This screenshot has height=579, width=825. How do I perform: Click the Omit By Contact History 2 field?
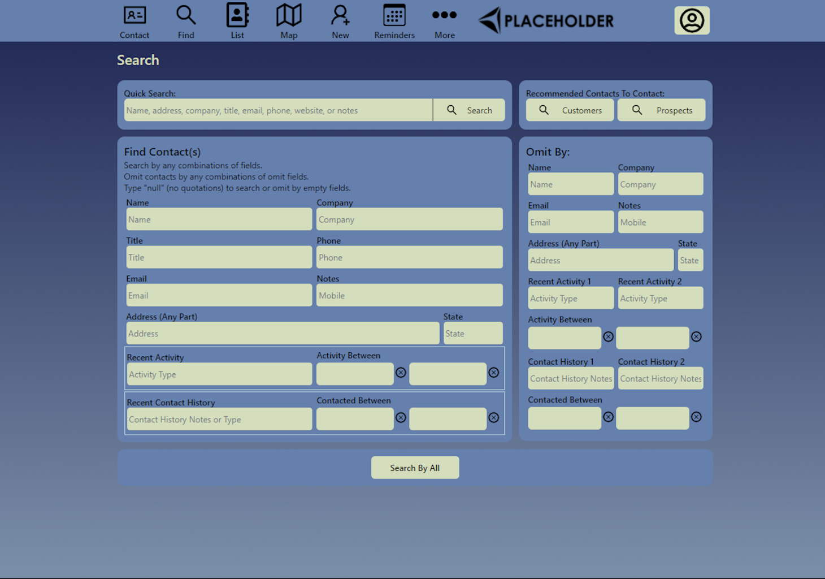coord(661,378)
